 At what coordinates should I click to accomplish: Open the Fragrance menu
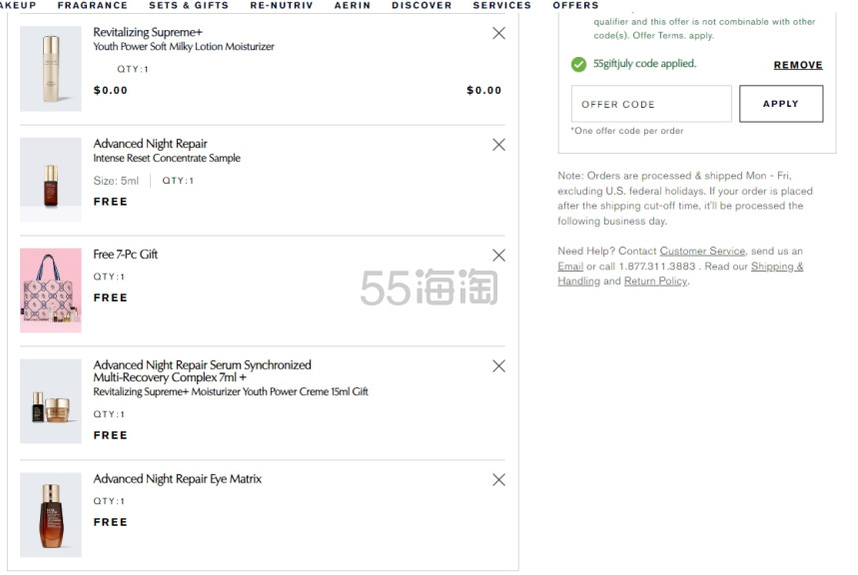click(93, 5)
